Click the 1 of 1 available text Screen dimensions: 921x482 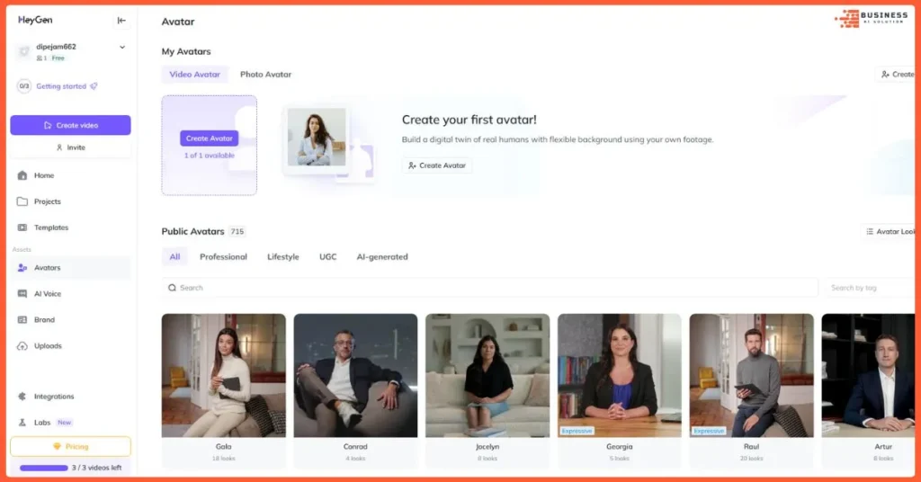[209, 156]
